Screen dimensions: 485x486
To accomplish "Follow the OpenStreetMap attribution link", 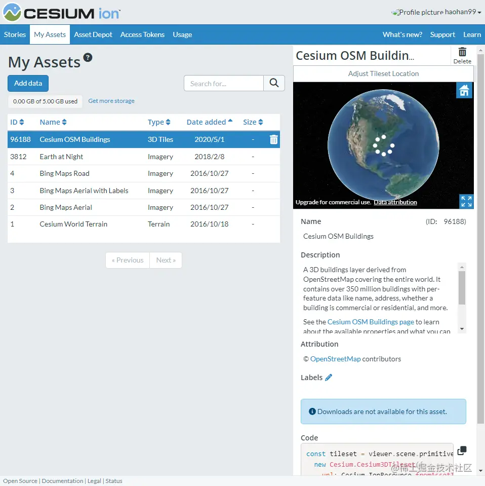I will pyautogui.click(x=336, y=359).
